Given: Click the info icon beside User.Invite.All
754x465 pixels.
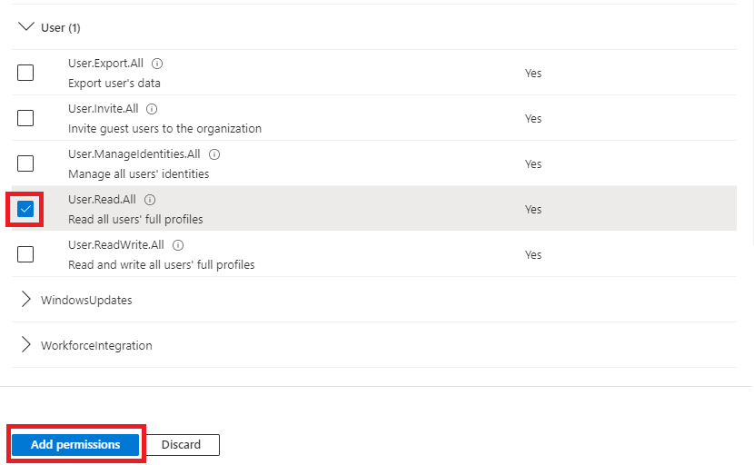Looking at the screenshot, I should click(152, 109).
